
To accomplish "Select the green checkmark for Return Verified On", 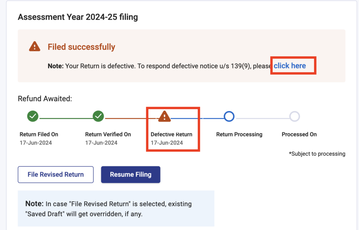I will [98, 116].
